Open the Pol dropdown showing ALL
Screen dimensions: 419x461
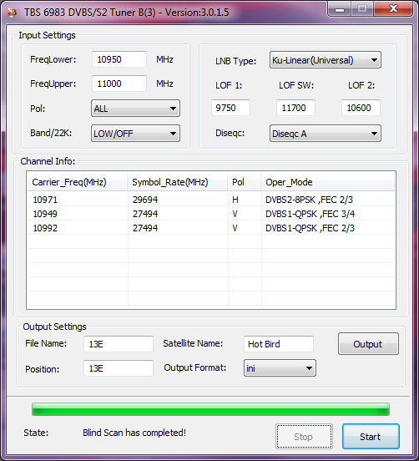[x=135, y=109]
